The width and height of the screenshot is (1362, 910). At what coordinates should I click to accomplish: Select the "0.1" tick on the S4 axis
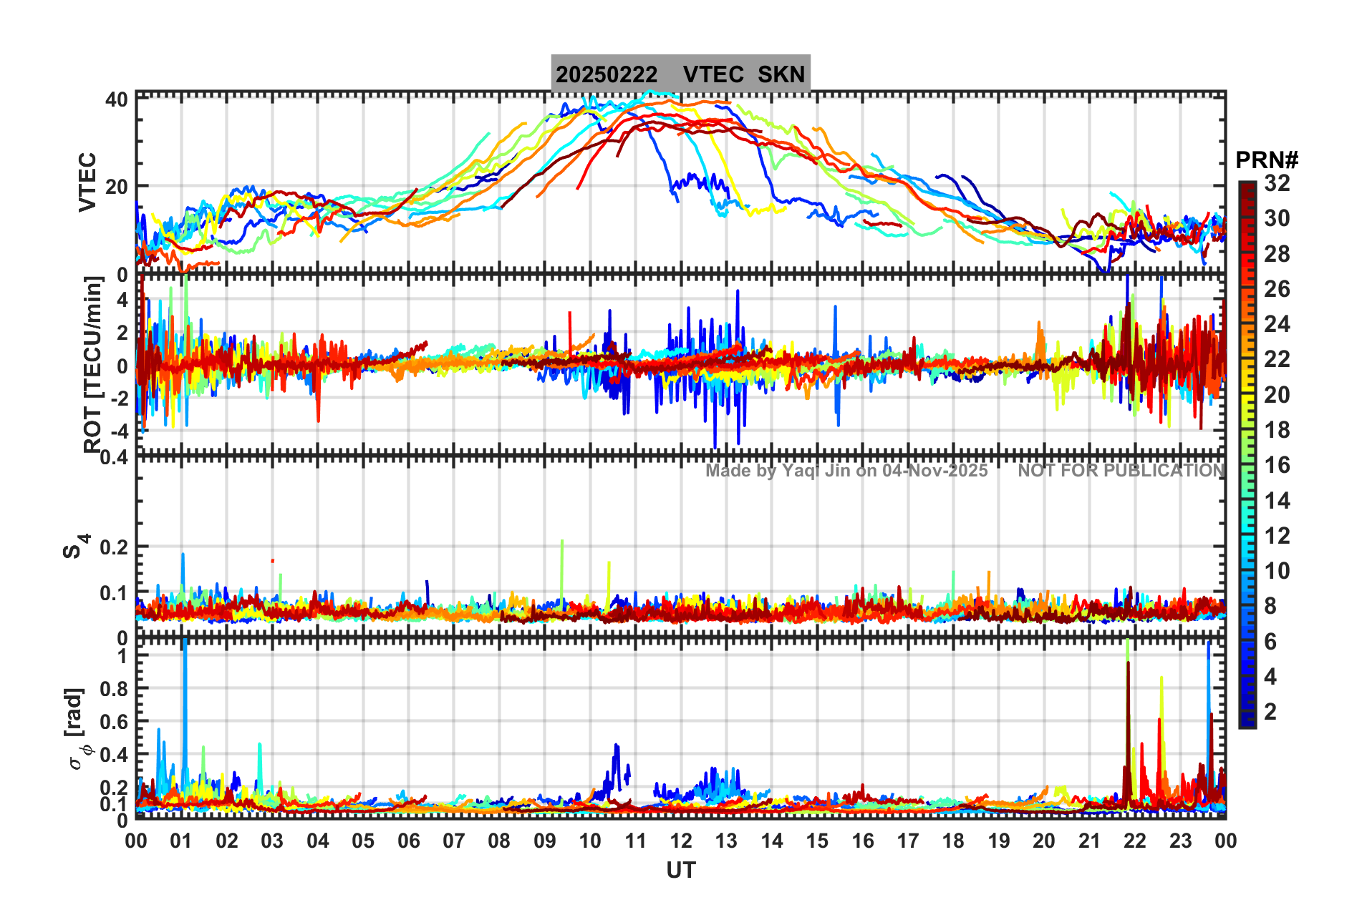click(115, 593)
